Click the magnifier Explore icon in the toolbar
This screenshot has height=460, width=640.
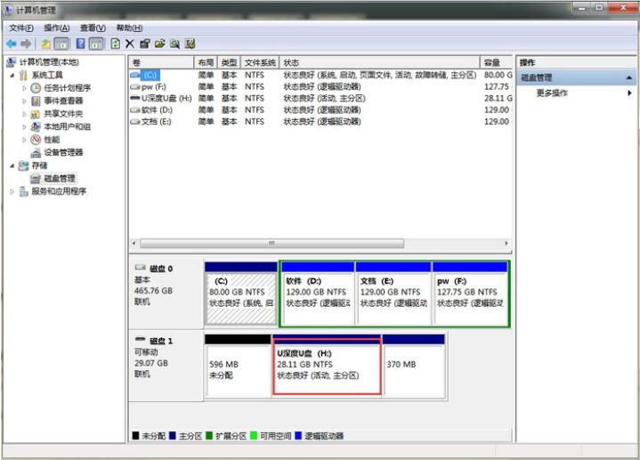(x=174, y=44)
